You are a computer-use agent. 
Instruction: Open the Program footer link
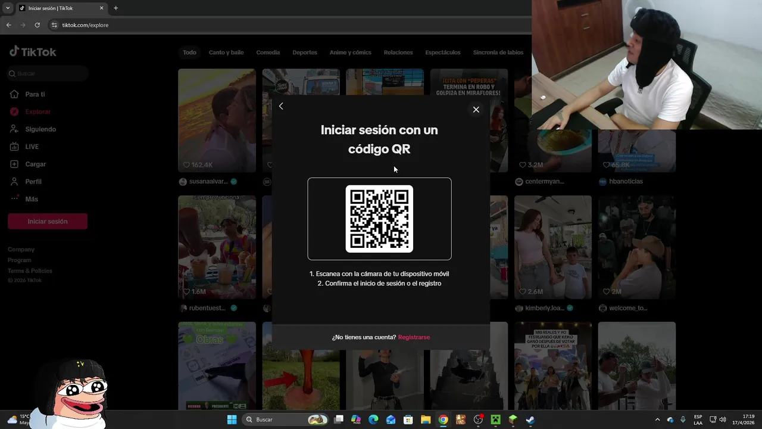pyautogui.click(x=20, y=260)
